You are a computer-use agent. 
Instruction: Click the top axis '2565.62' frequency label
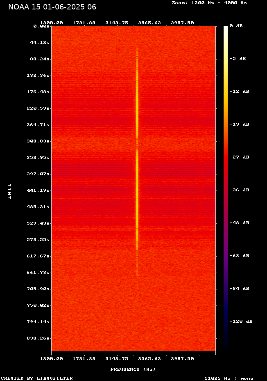point(149,23)
